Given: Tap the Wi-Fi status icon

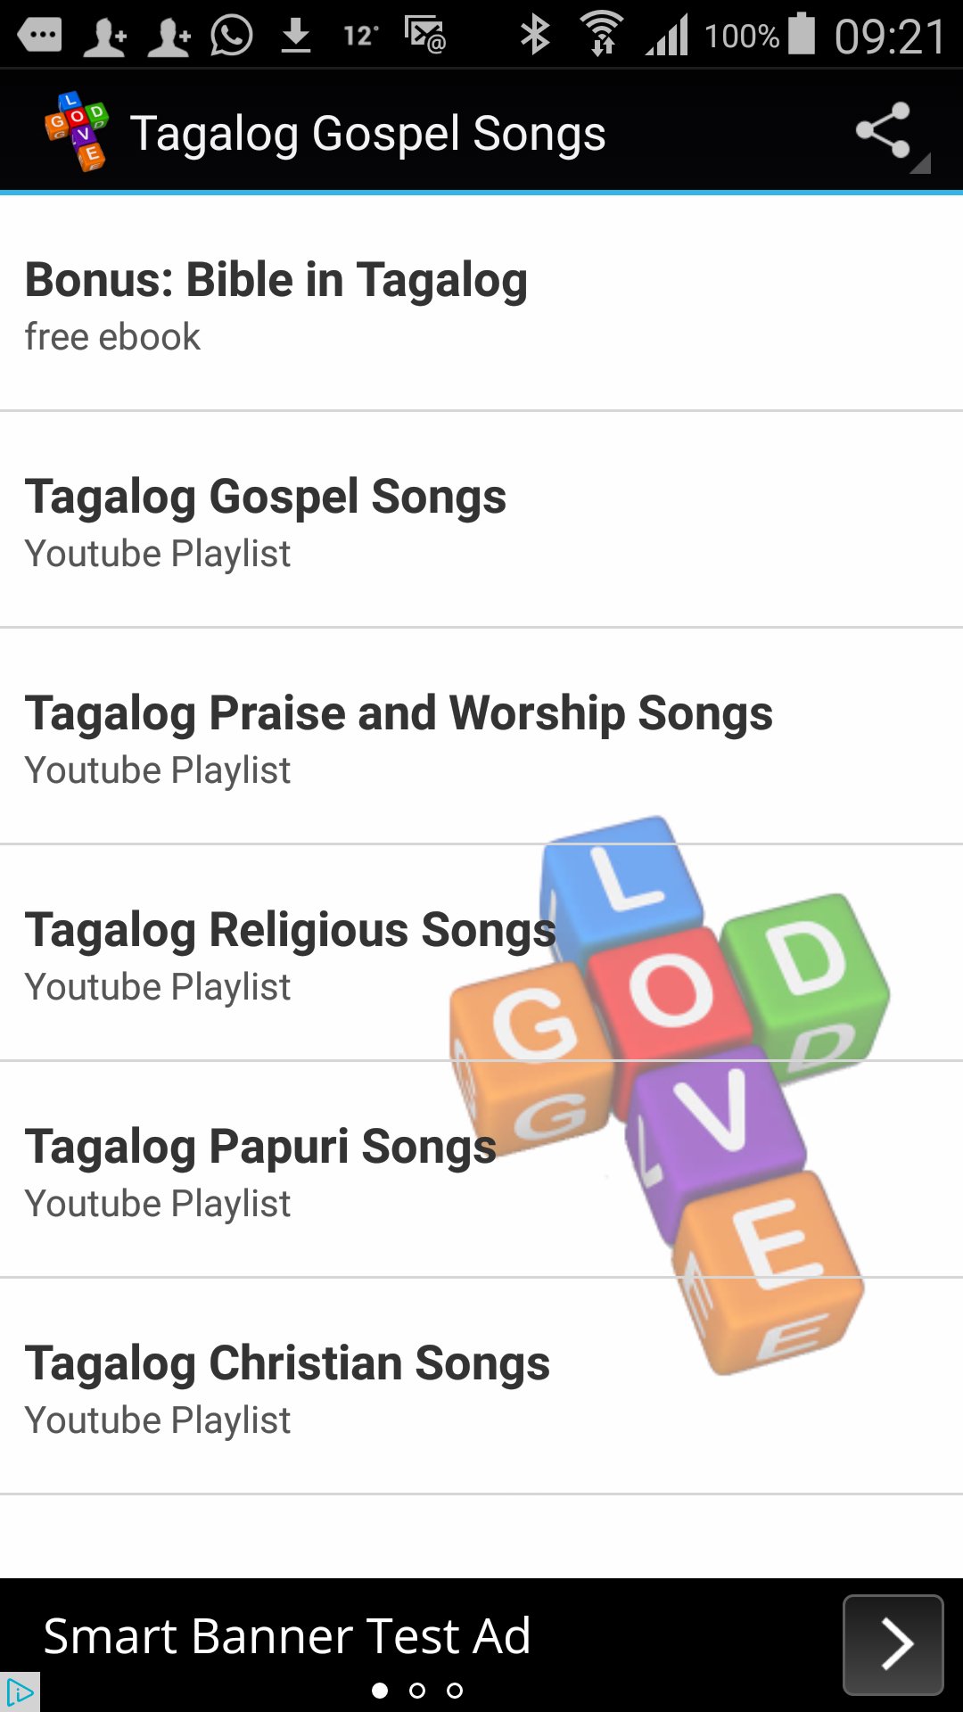Looking at the screenshot, I should 603,36.
